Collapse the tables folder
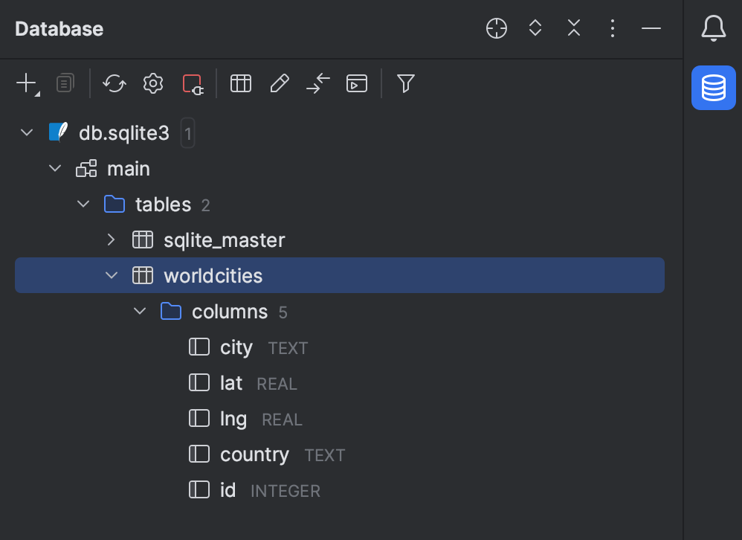The image size is (742, 540). (x=83, y=204)
